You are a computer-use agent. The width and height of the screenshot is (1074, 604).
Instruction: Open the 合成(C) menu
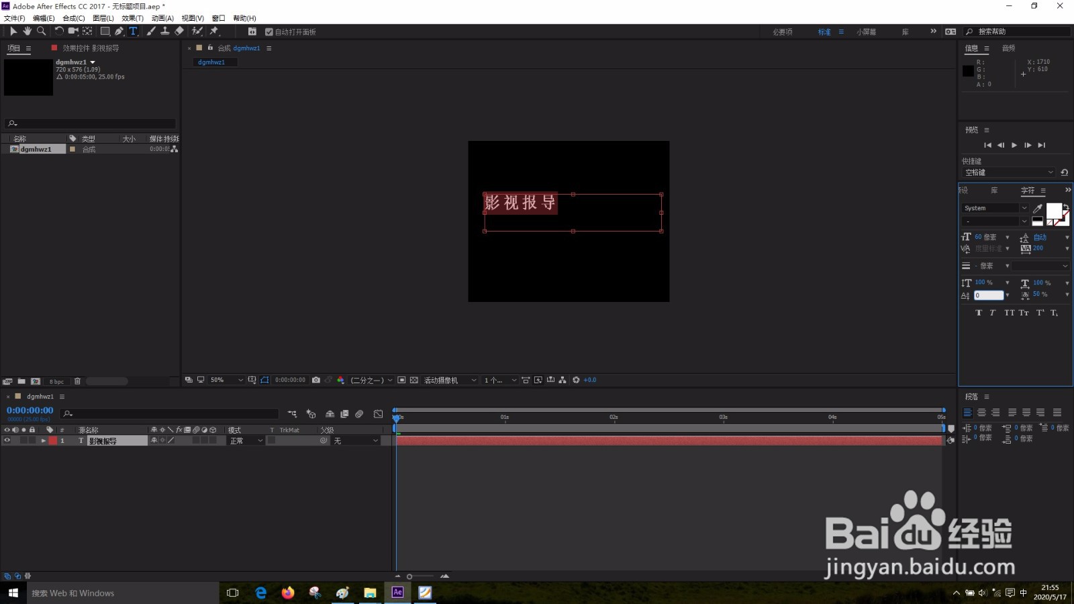click(74, 18)
